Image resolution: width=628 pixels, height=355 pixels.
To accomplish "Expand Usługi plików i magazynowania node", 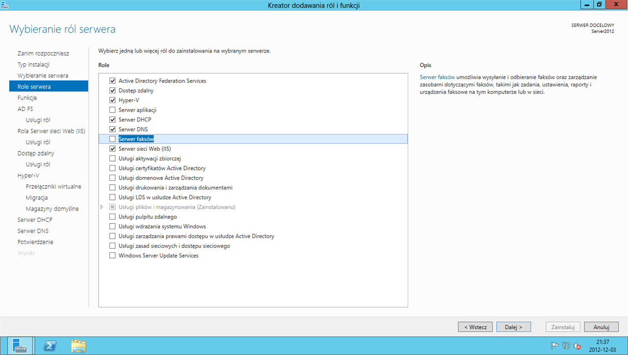I will tap(102, 207).
